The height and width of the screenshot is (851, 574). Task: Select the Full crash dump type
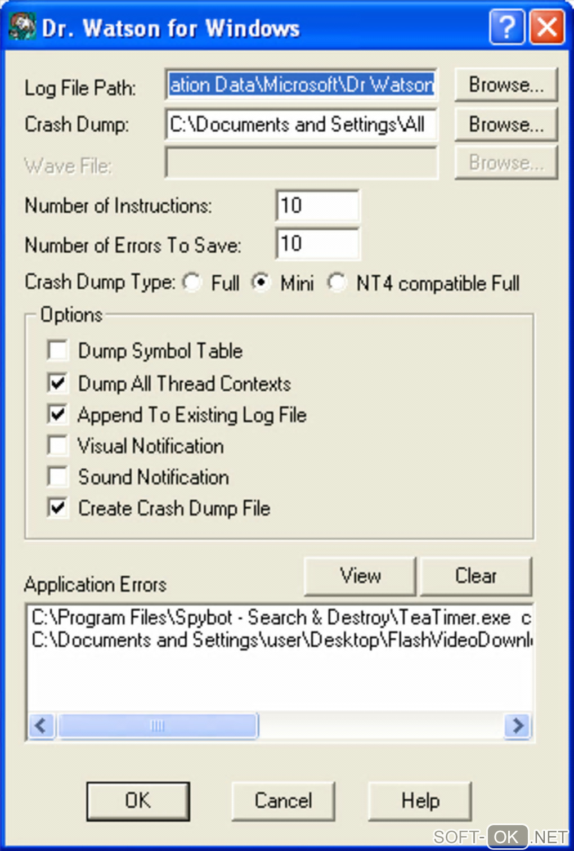tap(192, 283)
